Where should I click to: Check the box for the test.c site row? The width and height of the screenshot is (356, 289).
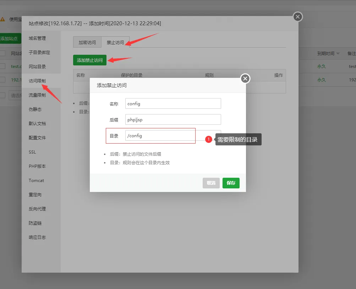point(3,66)
